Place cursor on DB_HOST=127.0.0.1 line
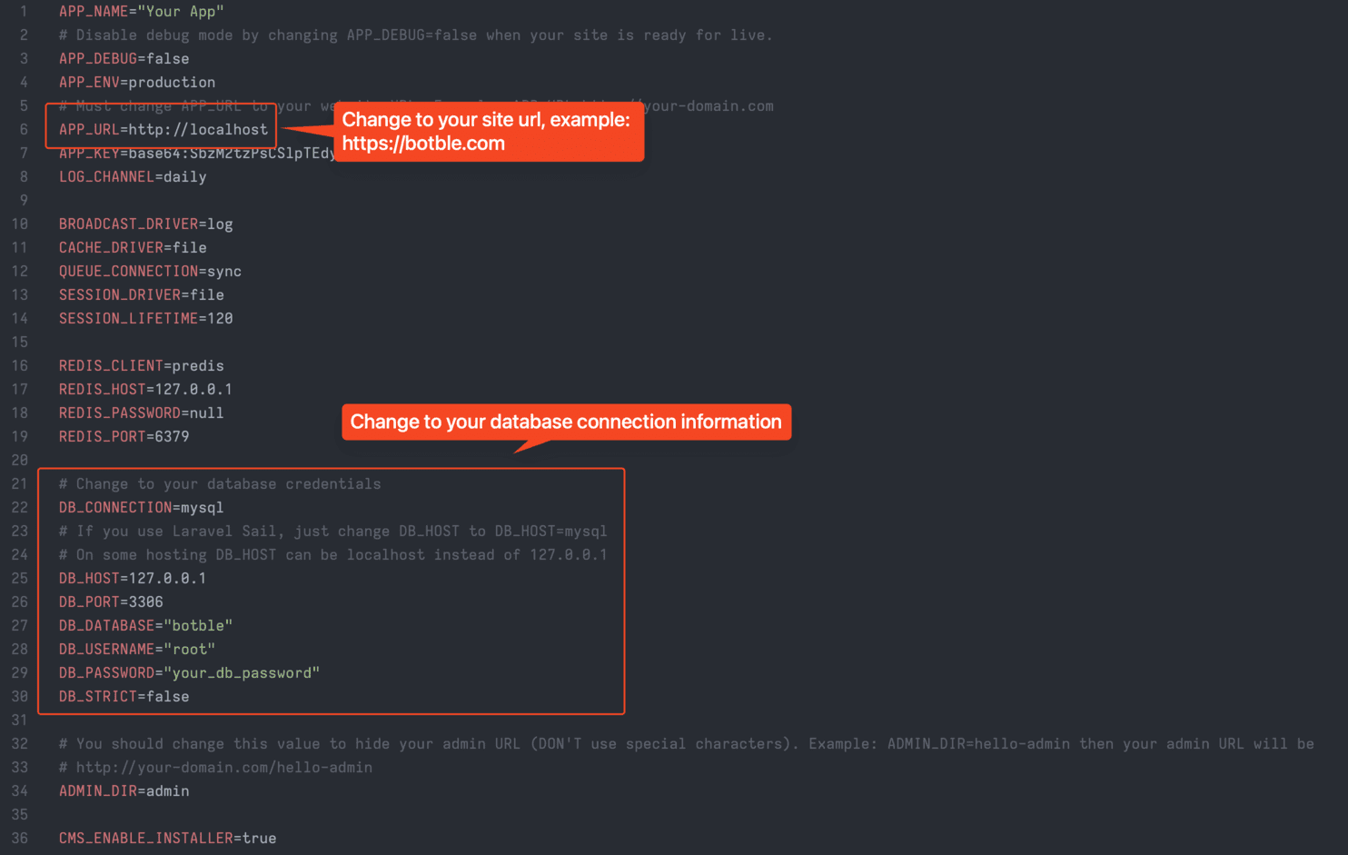Viewport: 1348px width, 855px height. pyautogui.click(x=132, y=579)
